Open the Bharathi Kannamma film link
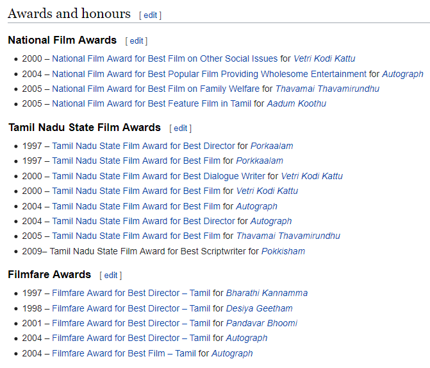 click(267, 294)
